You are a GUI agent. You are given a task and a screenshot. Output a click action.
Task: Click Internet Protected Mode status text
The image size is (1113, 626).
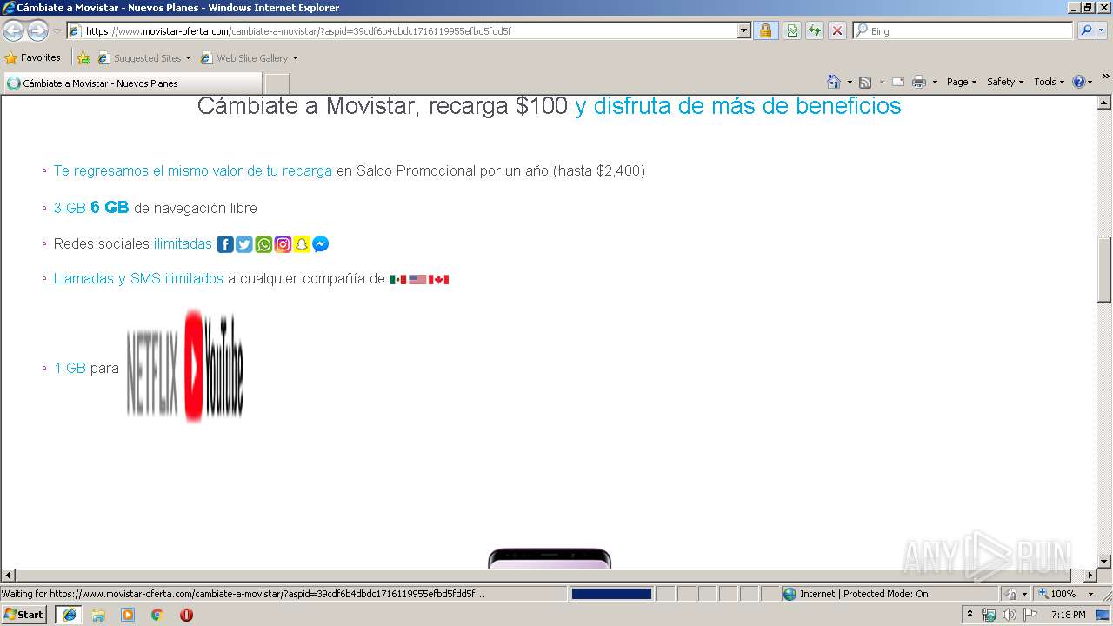(863, 594)
